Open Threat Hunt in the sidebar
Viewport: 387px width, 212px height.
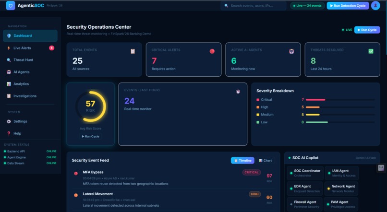tap(30, 60)
